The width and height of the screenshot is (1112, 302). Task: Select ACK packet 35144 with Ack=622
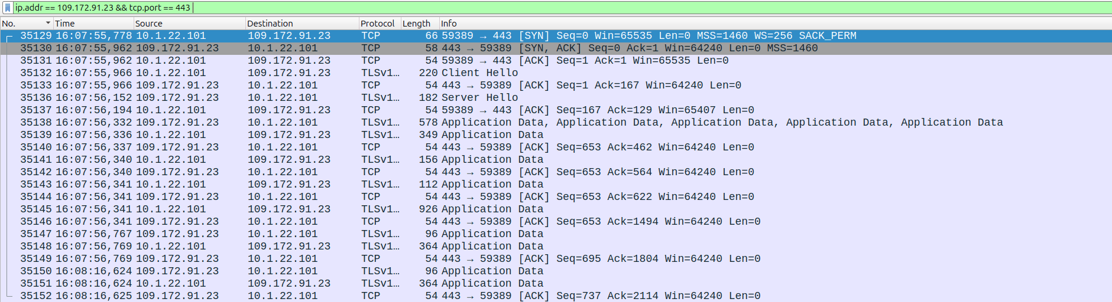tap(556, 197)
